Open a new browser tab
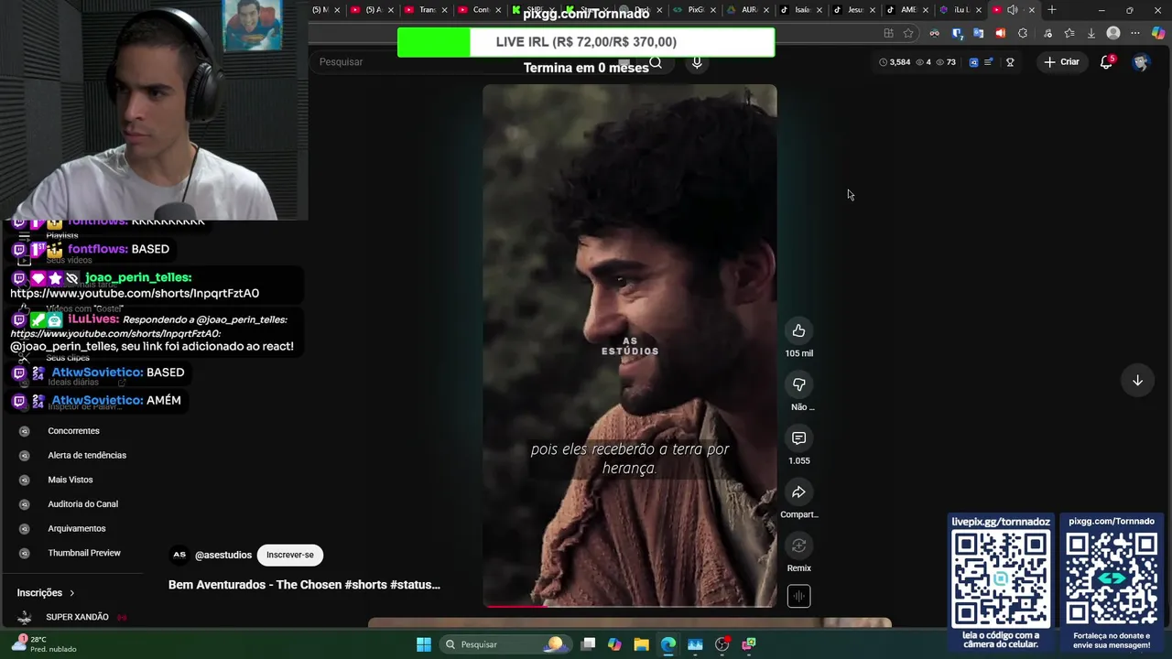The height and width of the screenshot is (659, 1172). click(1052, 10)
